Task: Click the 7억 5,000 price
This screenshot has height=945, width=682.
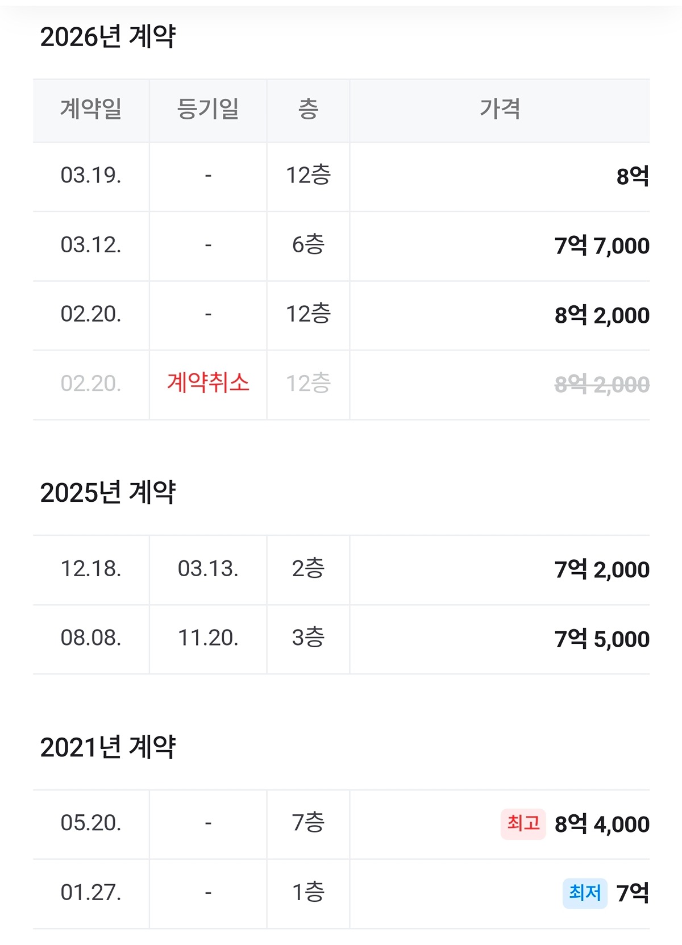Action: point(602,639)
